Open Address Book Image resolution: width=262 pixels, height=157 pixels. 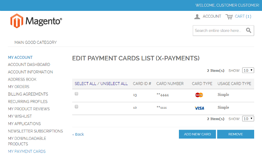click(22, 79)
